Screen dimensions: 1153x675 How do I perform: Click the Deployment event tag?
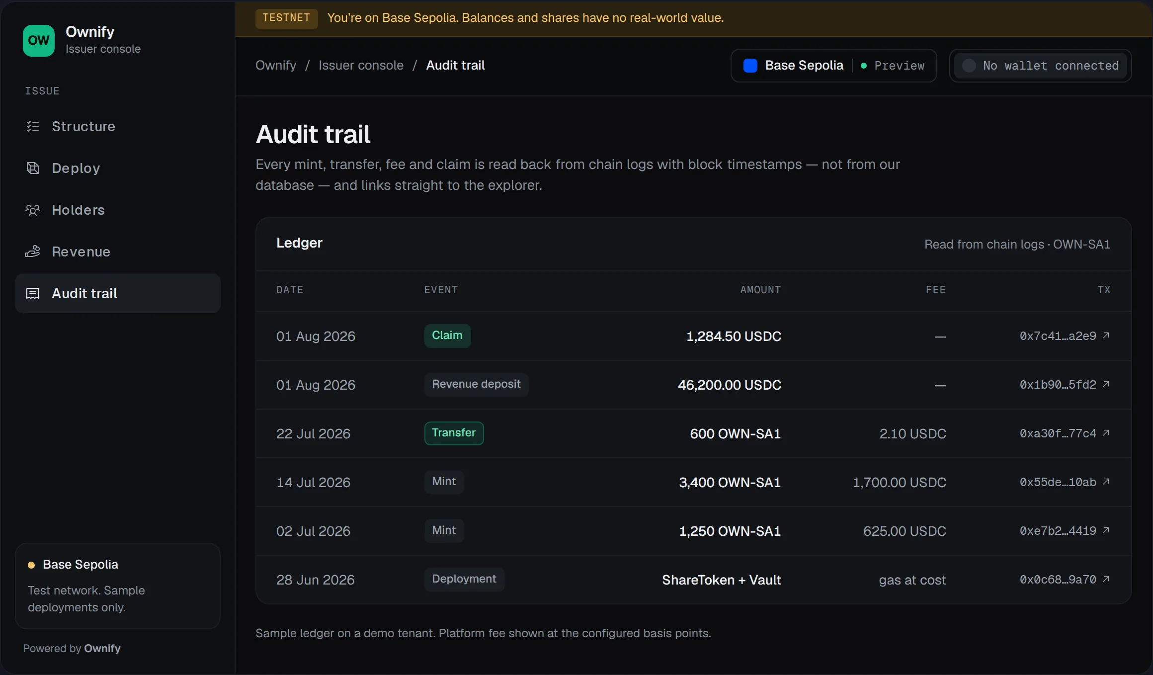click(464, 579)
